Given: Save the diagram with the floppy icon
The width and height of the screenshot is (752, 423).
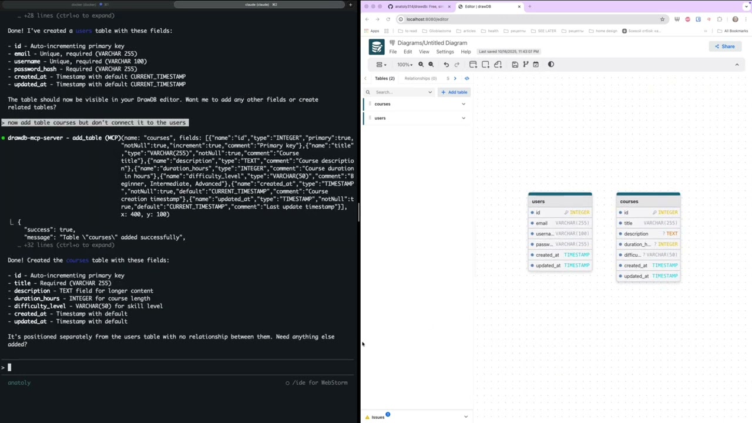Looking at the screenshot, I should pyautogui.click(x=515, y=65).
